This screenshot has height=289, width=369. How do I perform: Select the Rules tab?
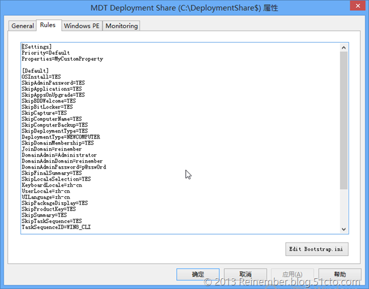[x=47, y=25]
